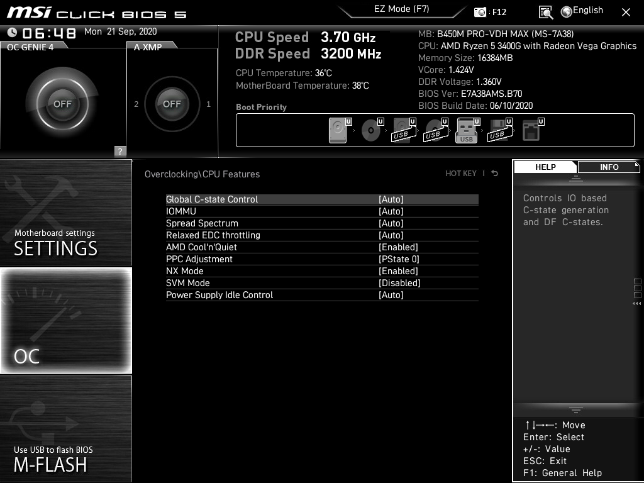Click the question mark help icon

(x=120, y=151)
